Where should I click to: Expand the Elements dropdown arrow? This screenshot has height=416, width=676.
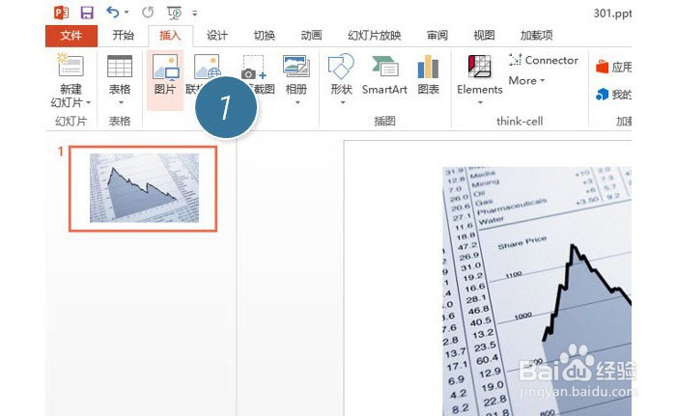480,102
